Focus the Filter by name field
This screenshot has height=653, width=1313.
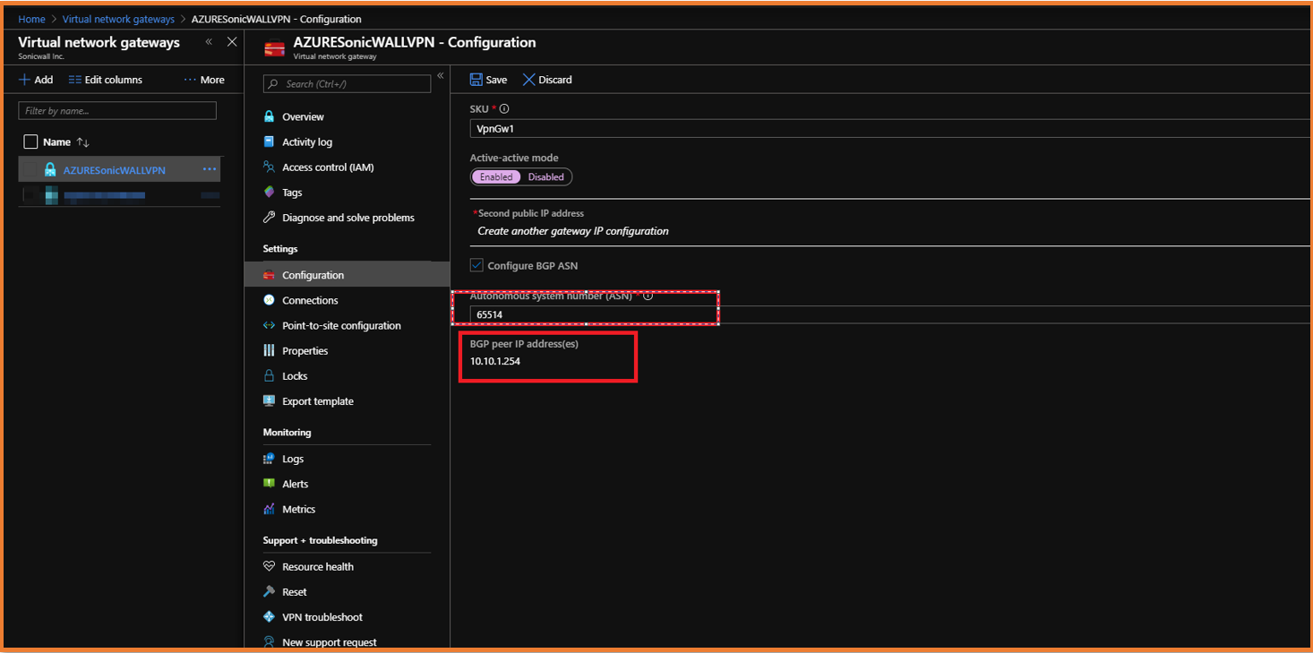117,111
